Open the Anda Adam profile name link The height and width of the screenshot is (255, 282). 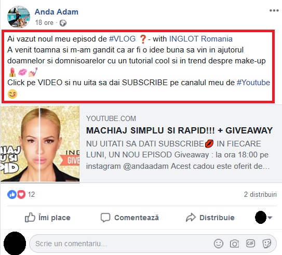56,12
